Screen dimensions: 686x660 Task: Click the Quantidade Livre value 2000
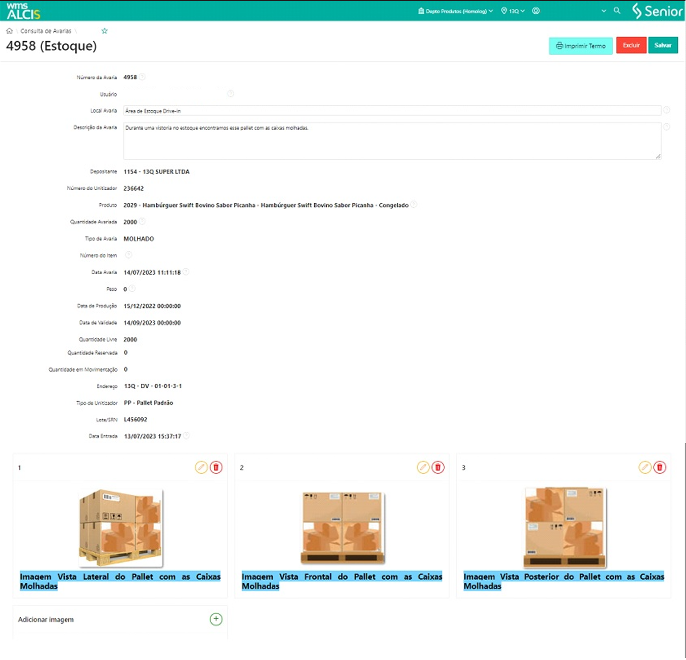click(x=130, y=339)
